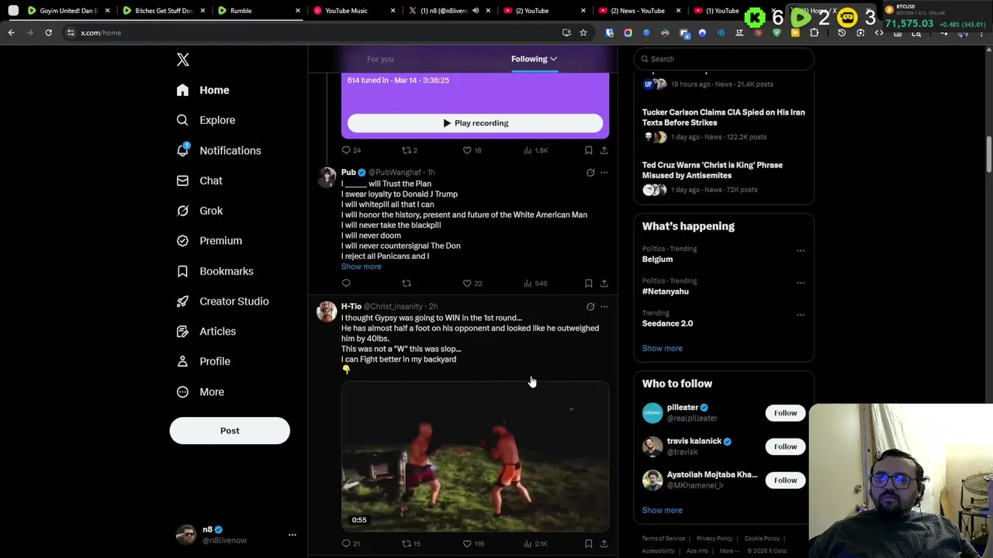This screenshot has height=558, width=993.
Task: Click the X logo in the sidebar
Action: coord(183,60)
